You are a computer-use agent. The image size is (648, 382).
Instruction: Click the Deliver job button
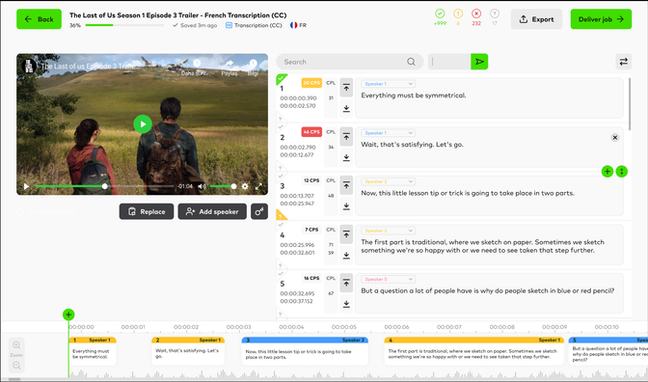coord(601,19)
